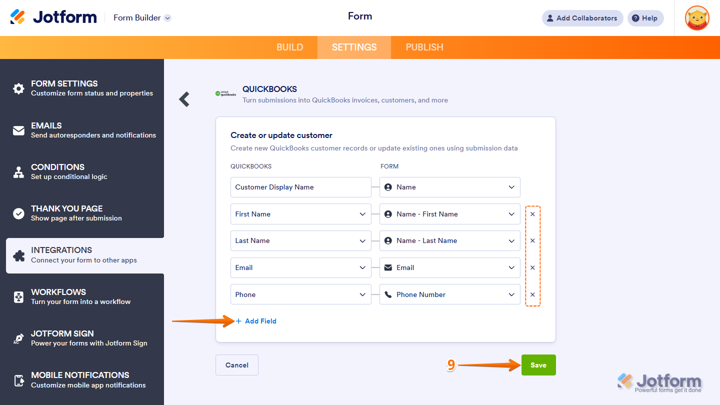Viewport: 720px width, 405px height.
Task: Open Mobile Notifications phone icon
Action: [x=18, y=380]
